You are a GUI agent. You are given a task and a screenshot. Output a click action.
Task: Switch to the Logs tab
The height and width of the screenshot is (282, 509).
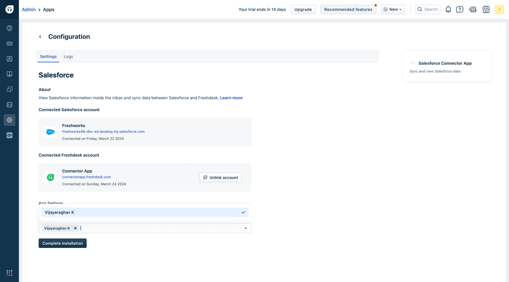tap(68, 56)
